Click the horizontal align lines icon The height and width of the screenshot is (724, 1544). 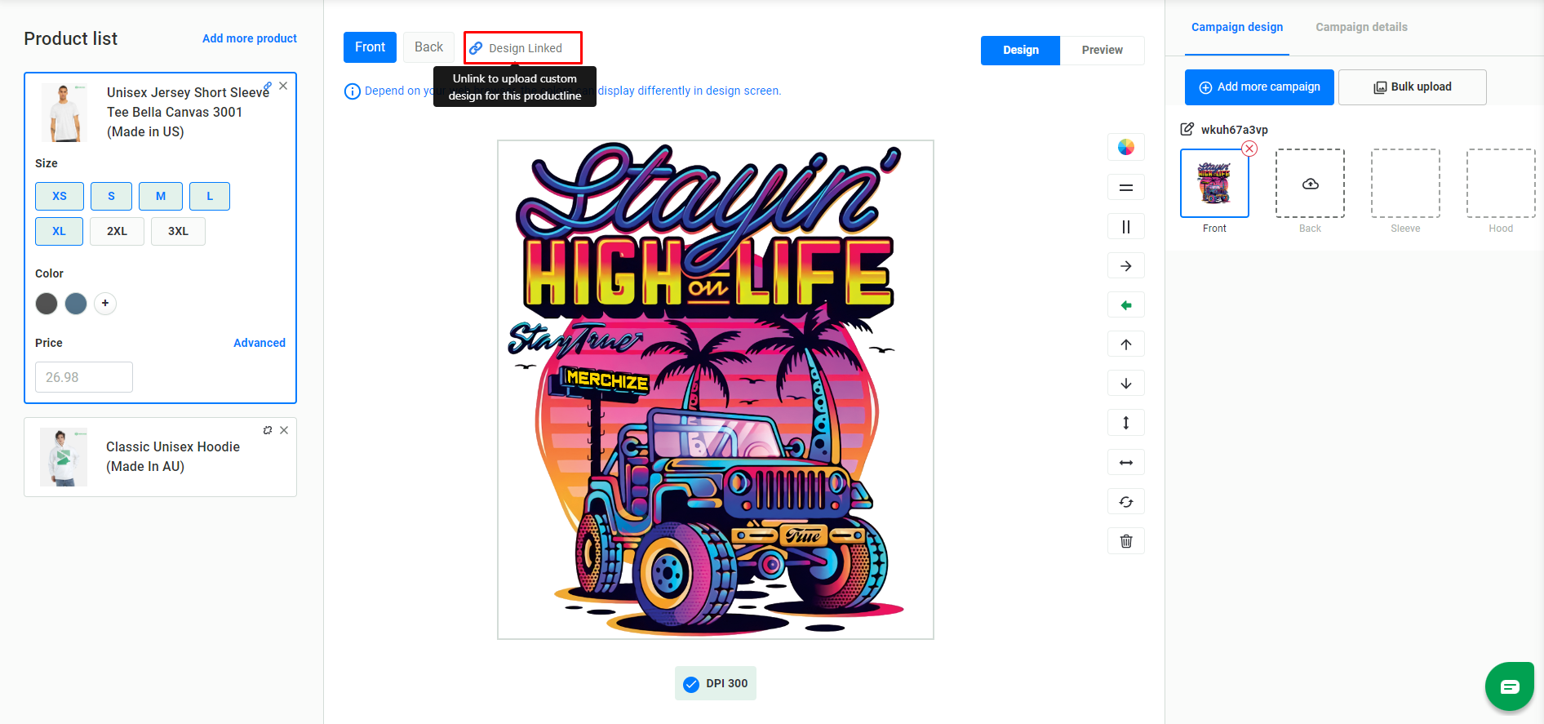1126,187
